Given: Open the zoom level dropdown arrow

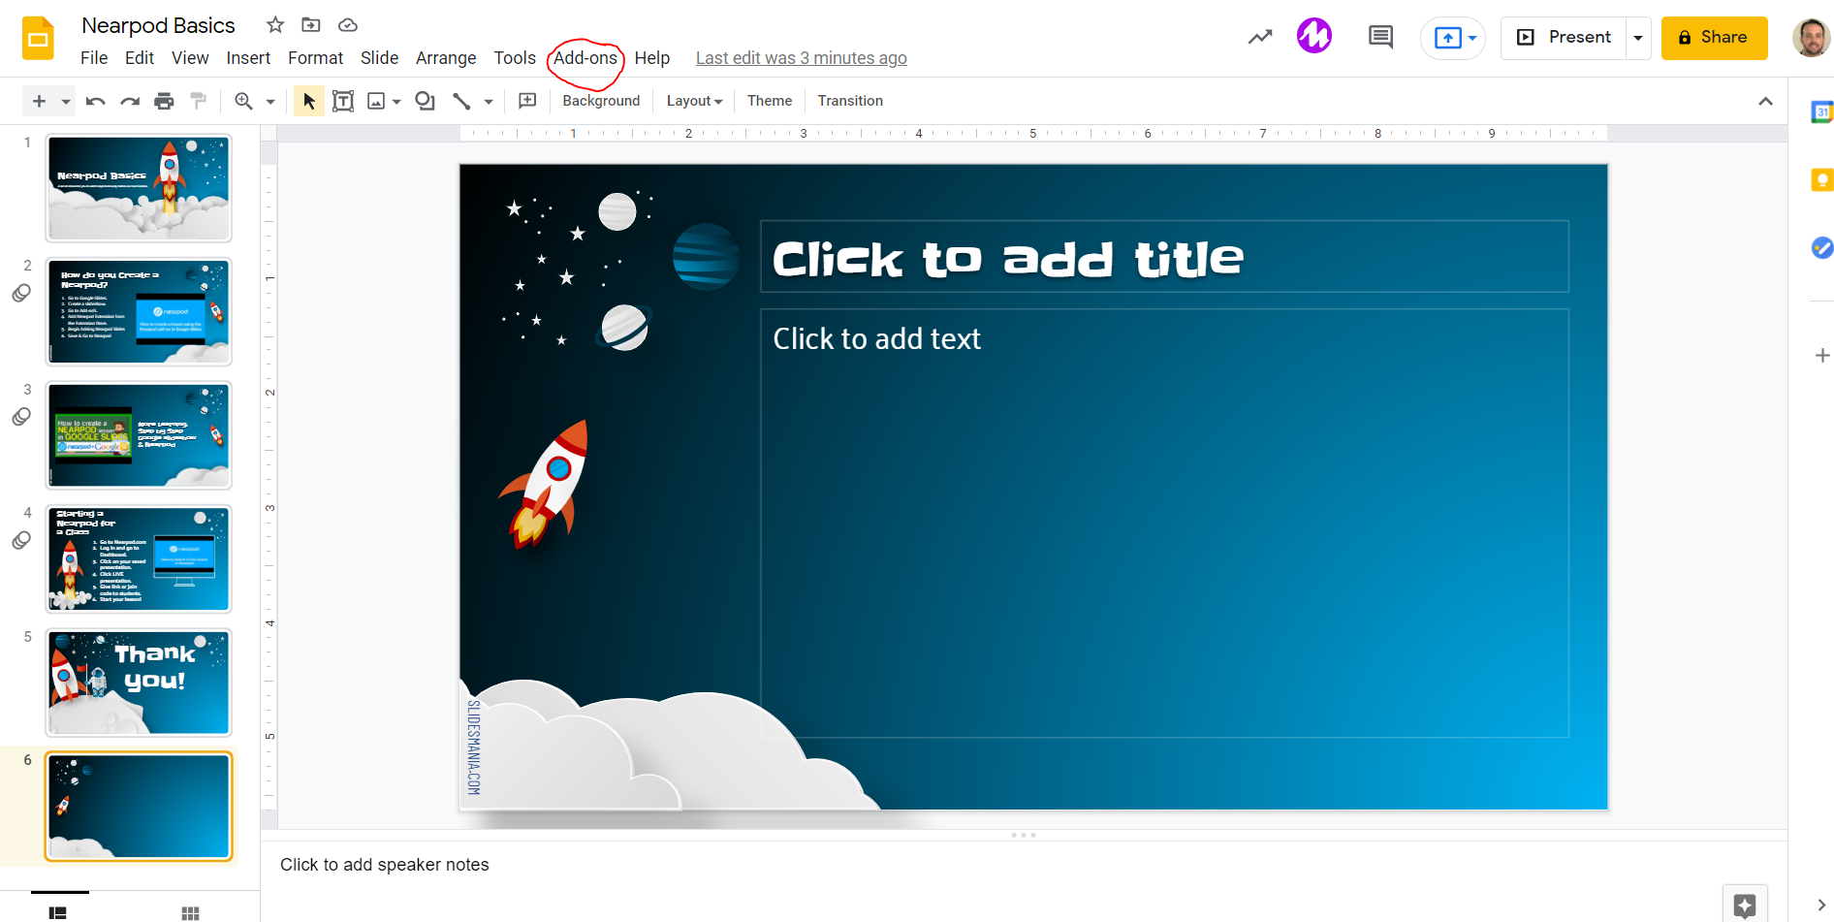Looking at the screenshot, I should click(270, 101).
